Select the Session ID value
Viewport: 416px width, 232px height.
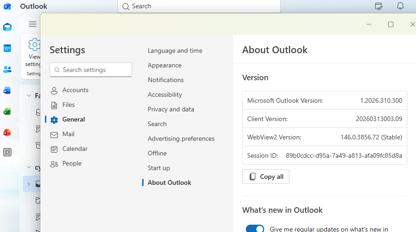click(x=344, y=155)
